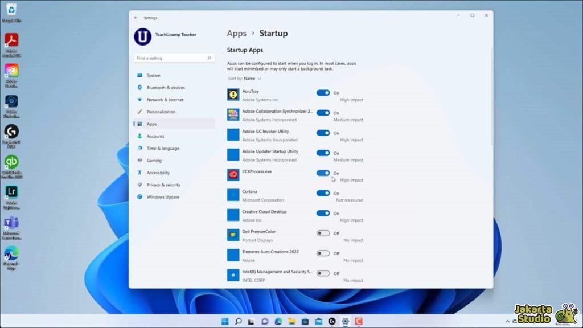Show hidden system tray icons chevron

pyautogui.click(x=507, y=321)
